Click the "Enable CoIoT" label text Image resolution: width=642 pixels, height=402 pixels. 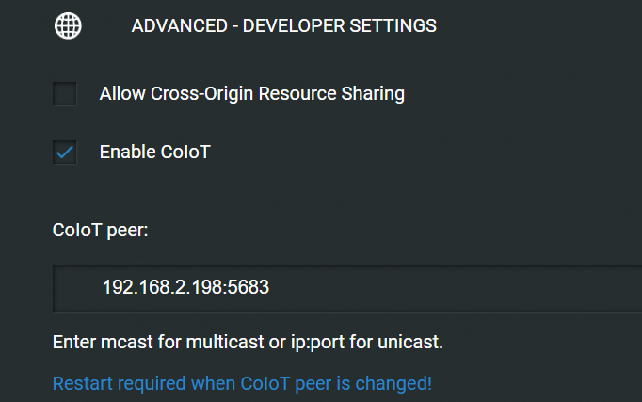[154, 152]
